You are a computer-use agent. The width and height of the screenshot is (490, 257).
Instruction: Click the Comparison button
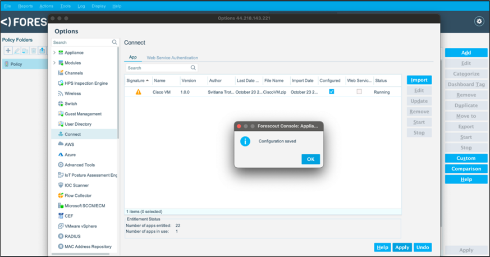pyautogui.click(x=466, y=169)
